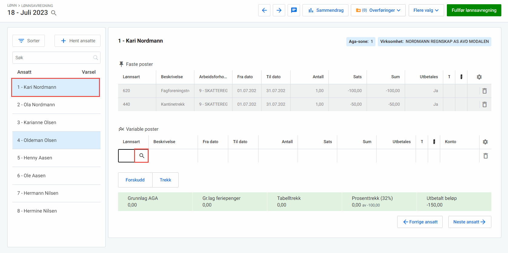The height and width of the screenshot is (253, 508).
Task: Switch to the Trekk tab
Action: [165, 180]
